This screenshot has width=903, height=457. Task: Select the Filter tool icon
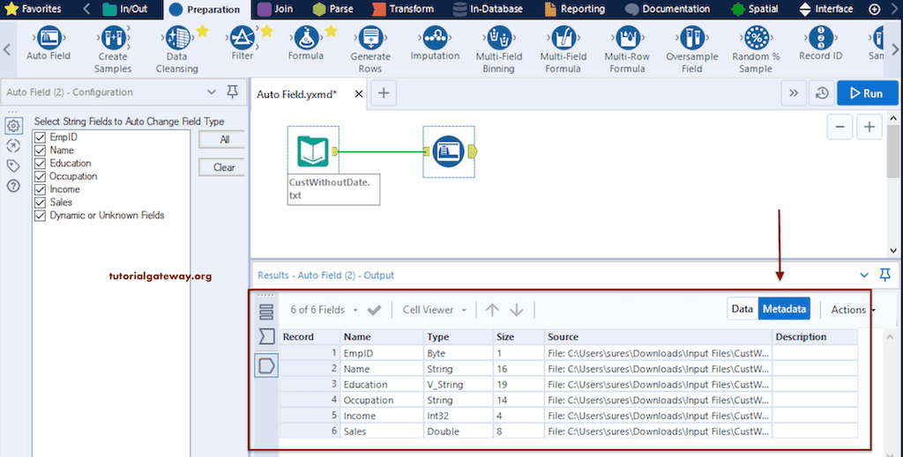click(x=242, y=39)
